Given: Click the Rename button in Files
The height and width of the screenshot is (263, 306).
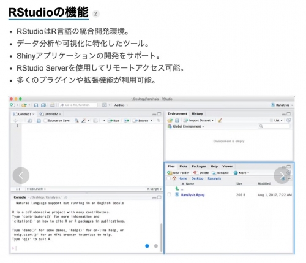Looking at the screenshot, I should point(220,173).
